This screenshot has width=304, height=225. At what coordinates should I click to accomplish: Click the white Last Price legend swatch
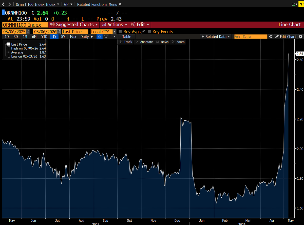point(9,44)
